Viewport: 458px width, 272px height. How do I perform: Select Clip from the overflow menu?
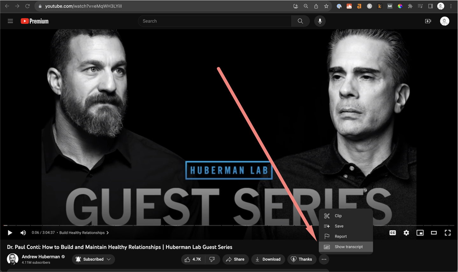coord(346,216)
